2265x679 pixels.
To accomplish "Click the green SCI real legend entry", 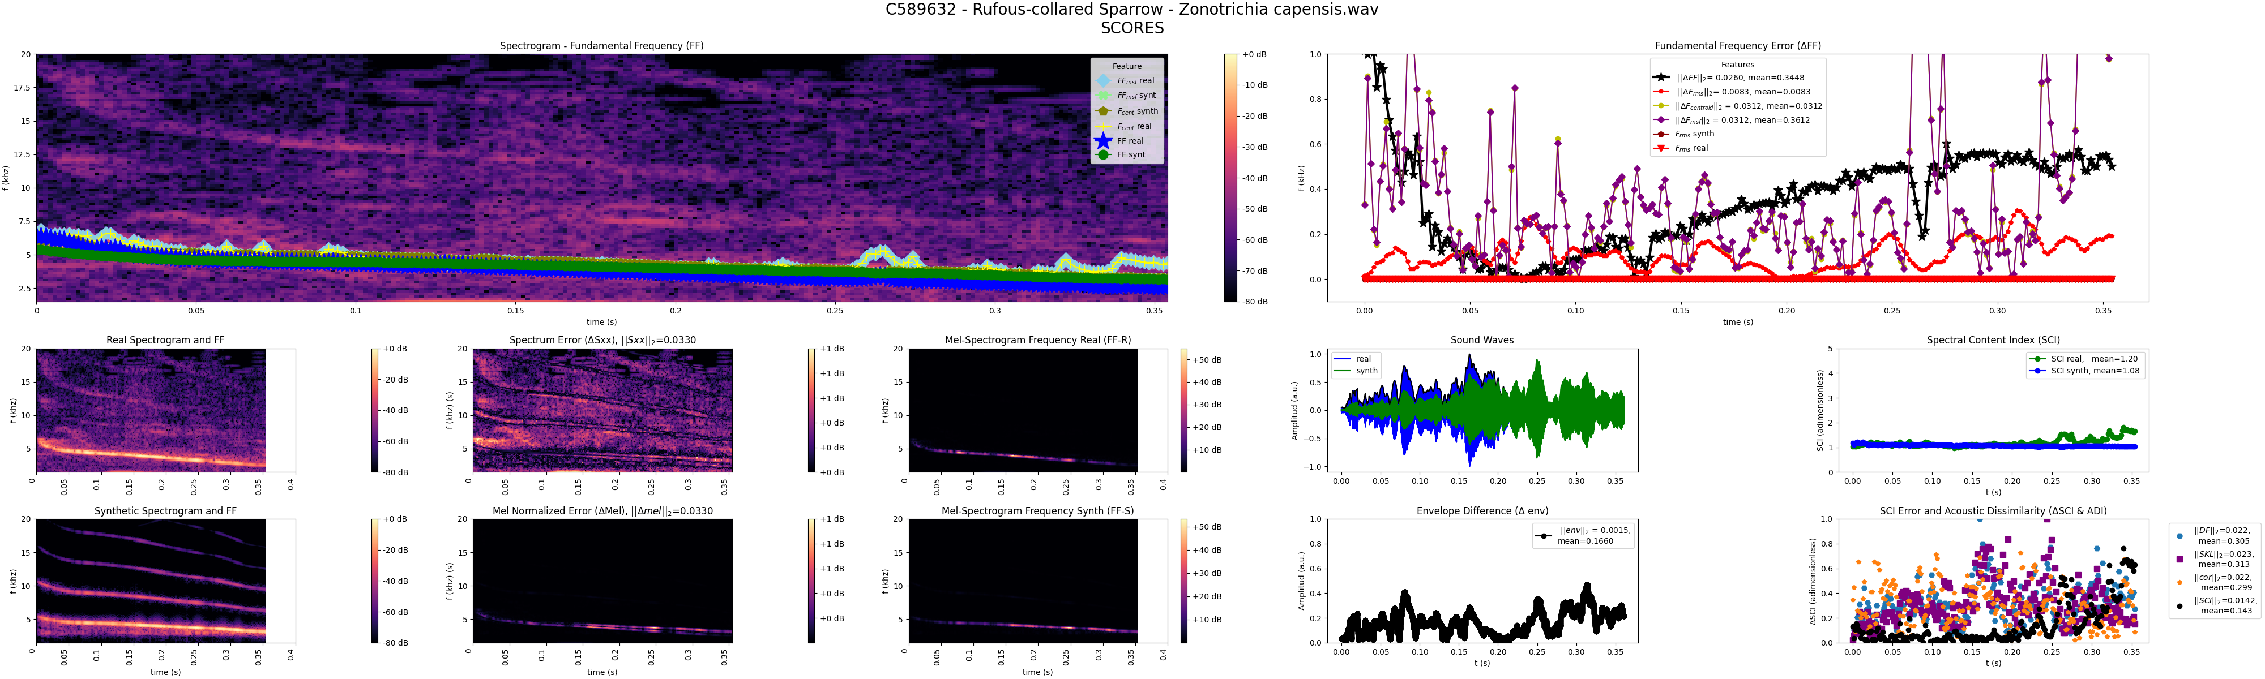I will [x=2037, y=358].
